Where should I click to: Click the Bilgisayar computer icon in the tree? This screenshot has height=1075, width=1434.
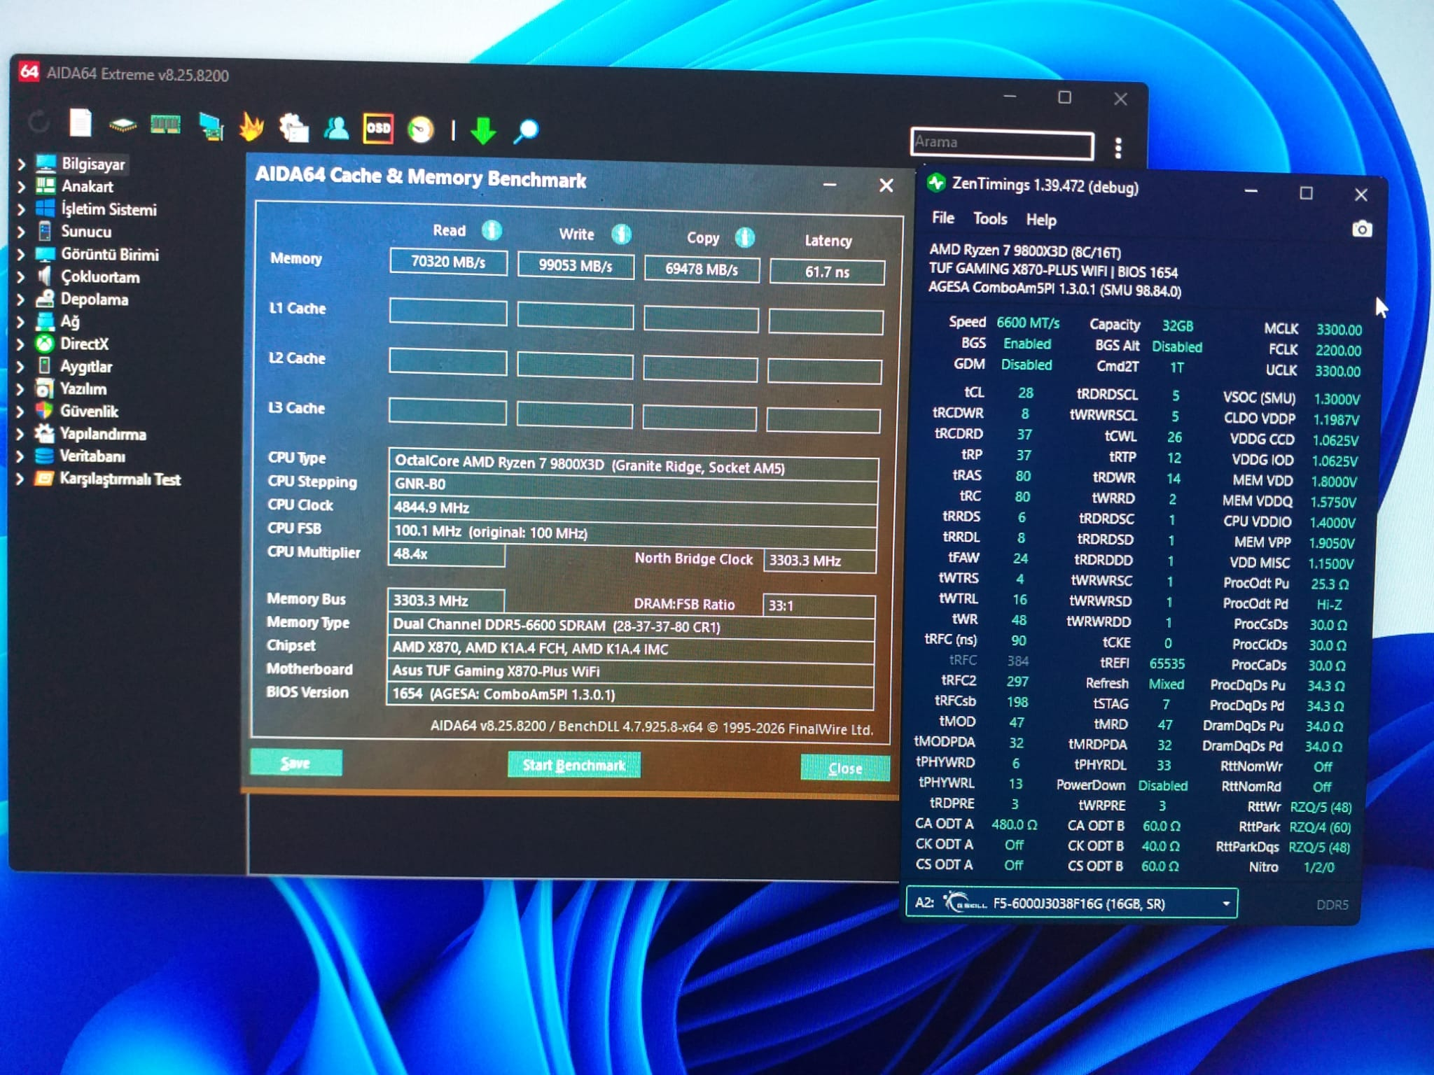pyautogui.click(x=46, y=163)
